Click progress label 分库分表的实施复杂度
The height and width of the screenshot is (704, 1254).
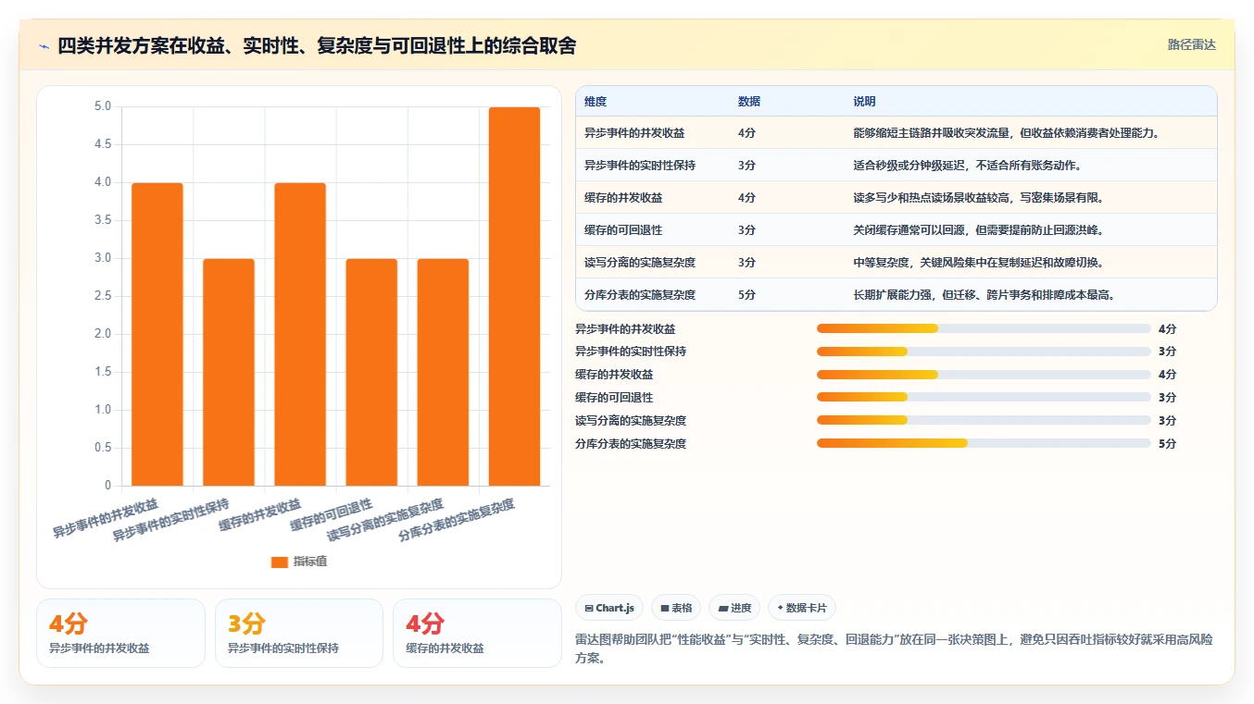631,444
